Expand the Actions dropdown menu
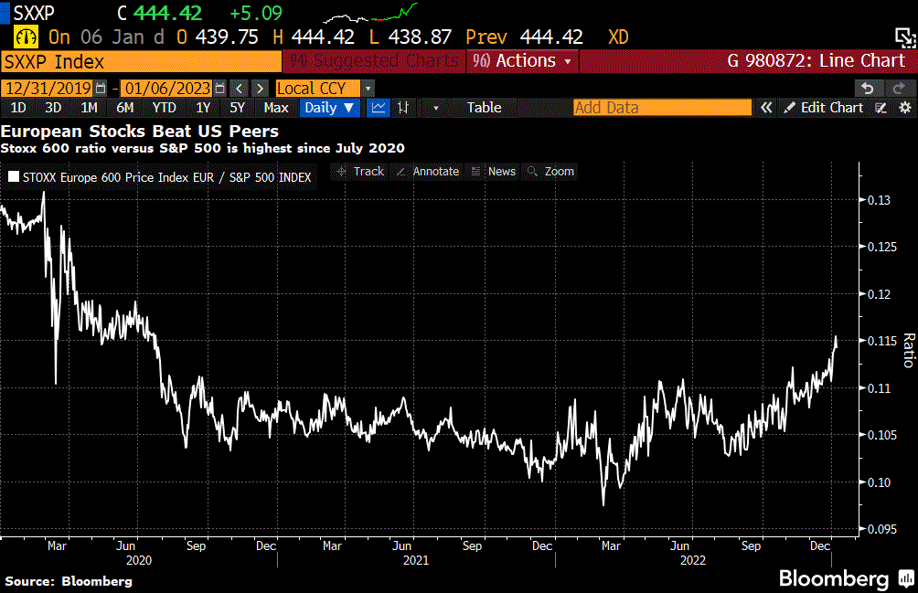Image resolution: width=918 pixels, height=593 pixels. pyautogui.click(x=522, y=61)
